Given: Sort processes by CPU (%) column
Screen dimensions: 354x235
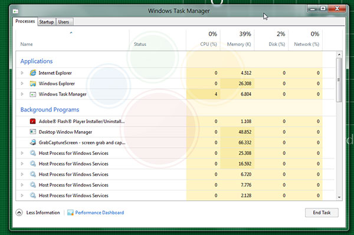Looking at the screenshot, I should (208, 44).
